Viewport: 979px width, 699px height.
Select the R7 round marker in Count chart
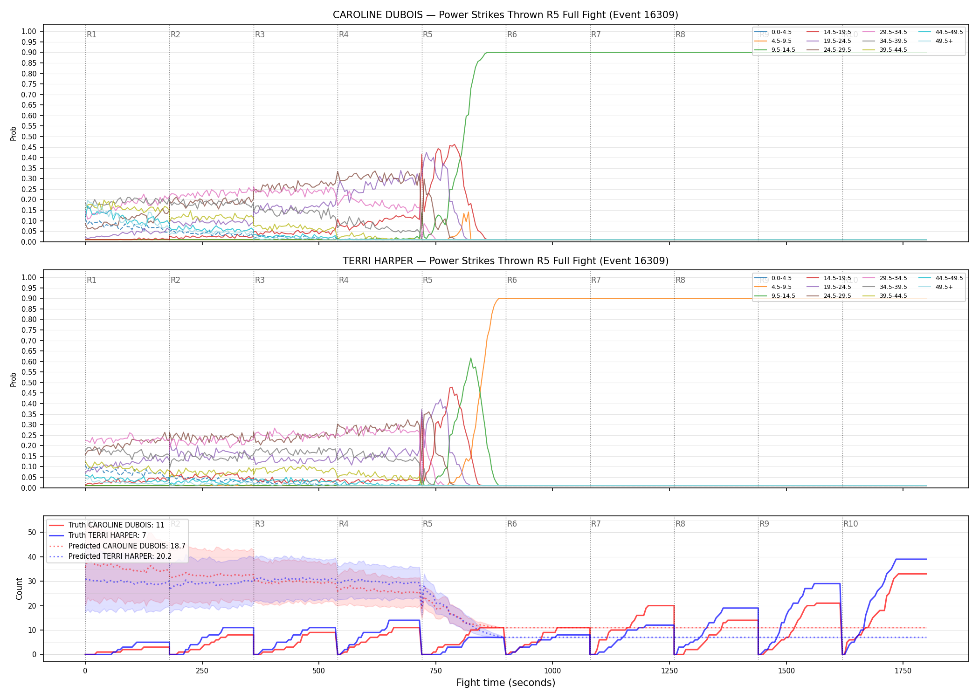click(596, 524)
